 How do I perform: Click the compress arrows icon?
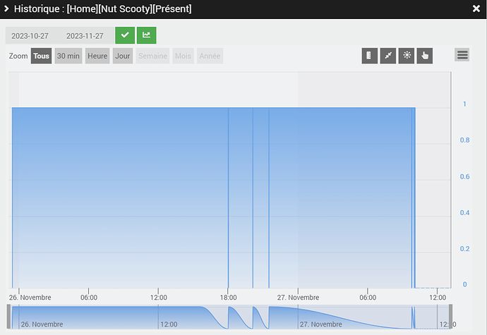388,56
